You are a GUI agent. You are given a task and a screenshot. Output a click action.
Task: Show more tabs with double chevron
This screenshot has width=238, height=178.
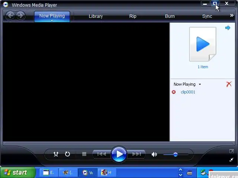pos(232,16)
